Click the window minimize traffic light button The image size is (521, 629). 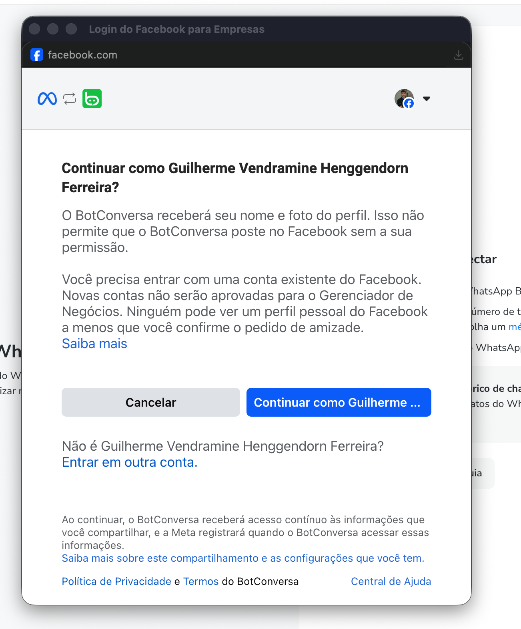[x=53, y=29]
